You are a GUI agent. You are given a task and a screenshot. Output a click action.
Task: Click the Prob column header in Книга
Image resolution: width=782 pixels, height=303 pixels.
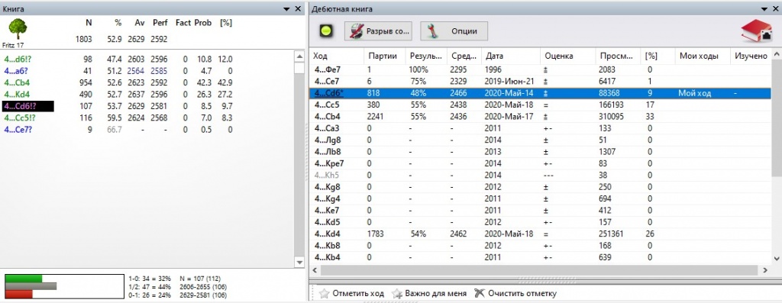click(203, 23)
